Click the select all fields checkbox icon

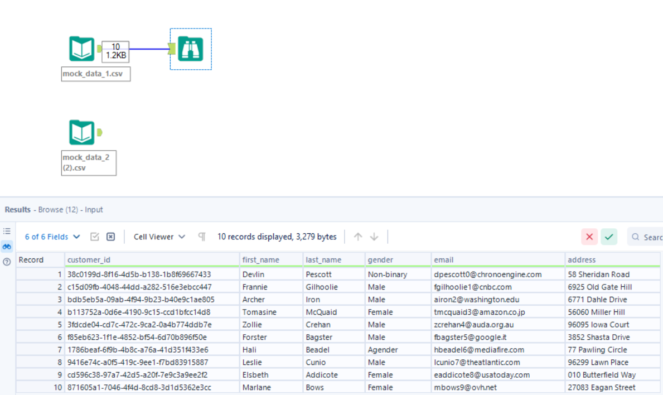coord(95,237)
